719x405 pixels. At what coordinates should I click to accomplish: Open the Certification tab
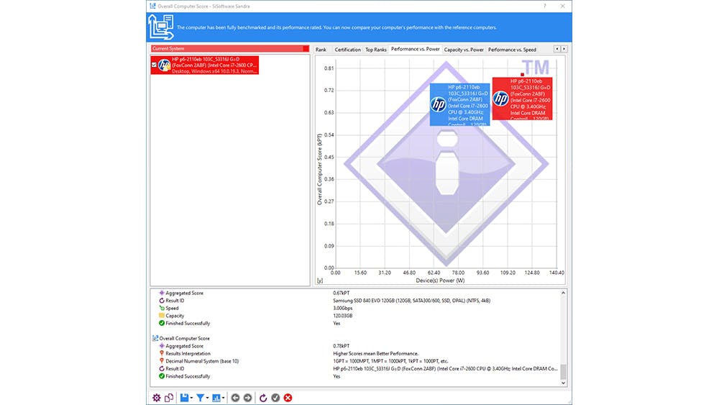point(347,50)
